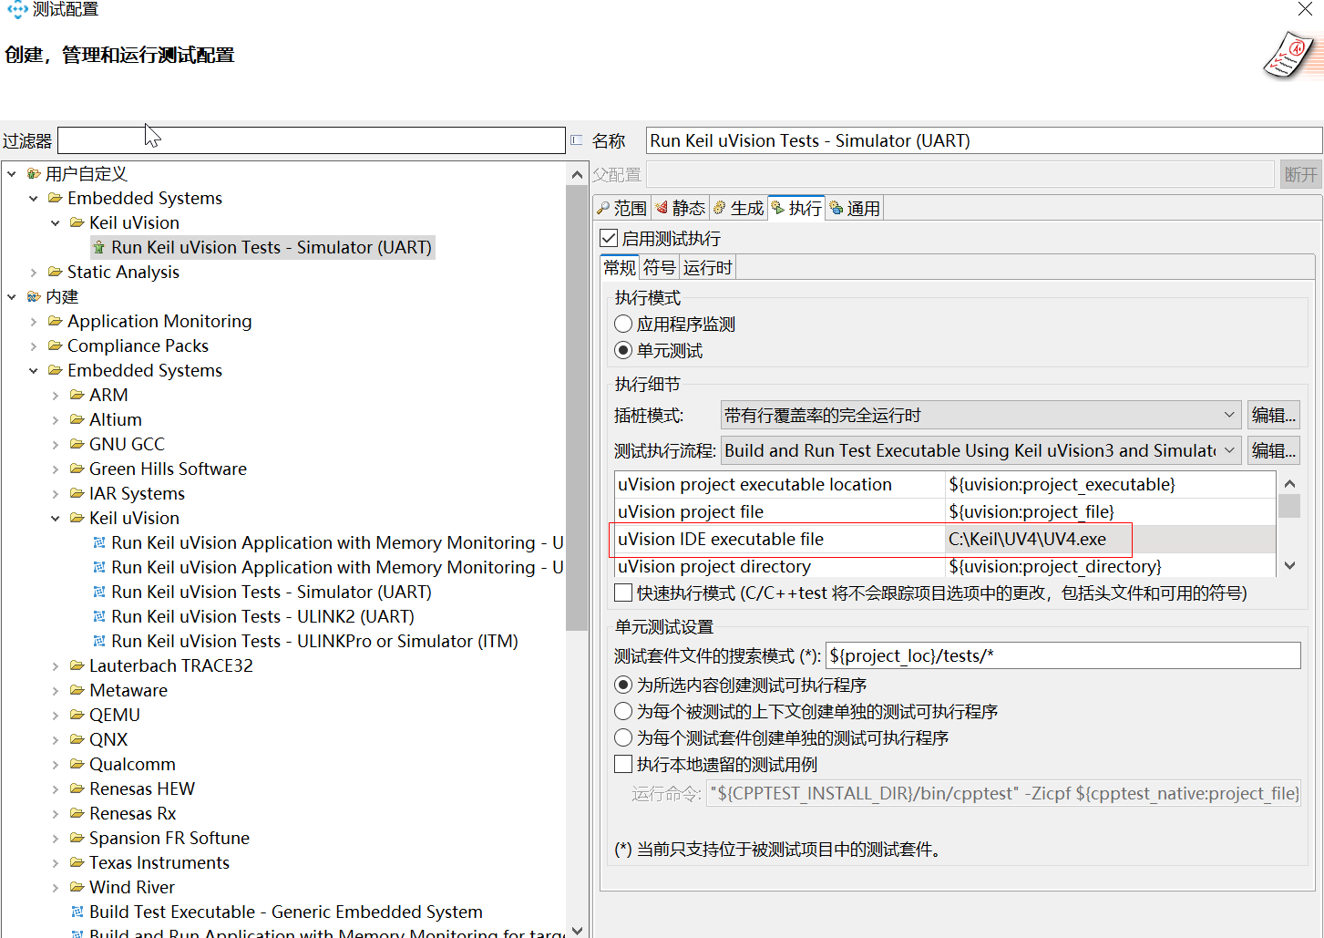Switch to 范围 tab

621,208
